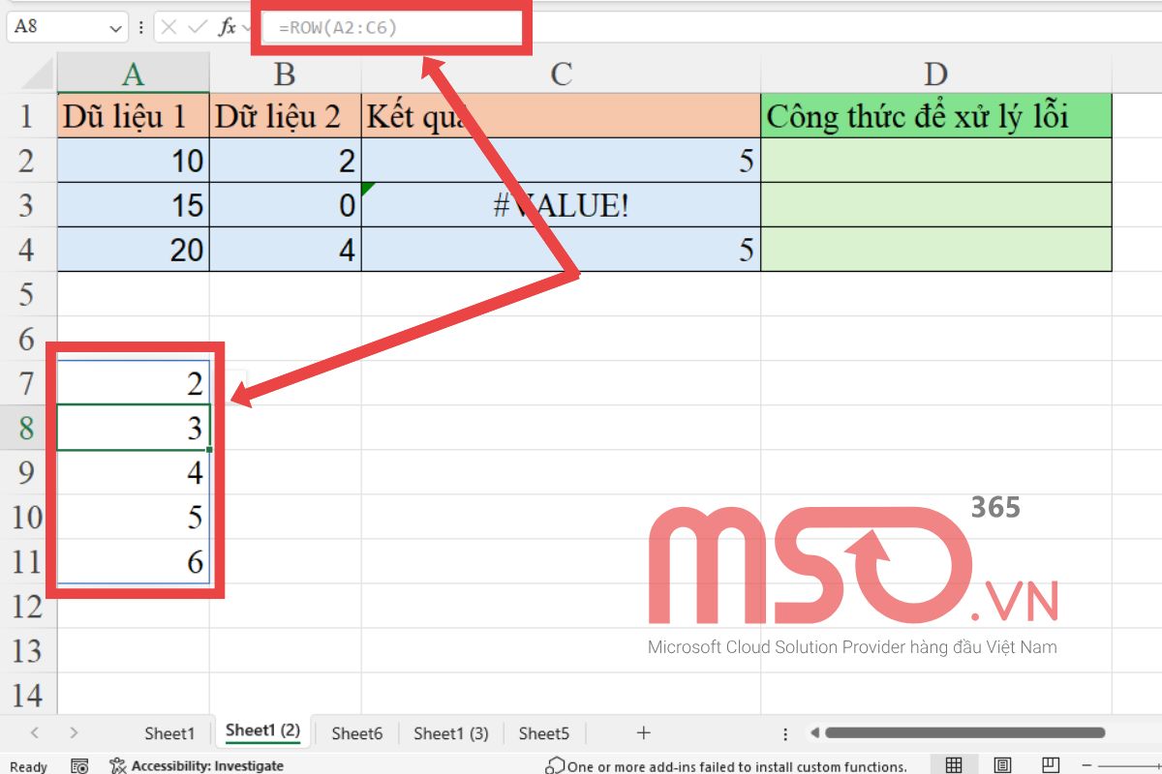1162x774 pixels.
Task: Click cell A9 containing 4
Action: (x=134, y=472)
